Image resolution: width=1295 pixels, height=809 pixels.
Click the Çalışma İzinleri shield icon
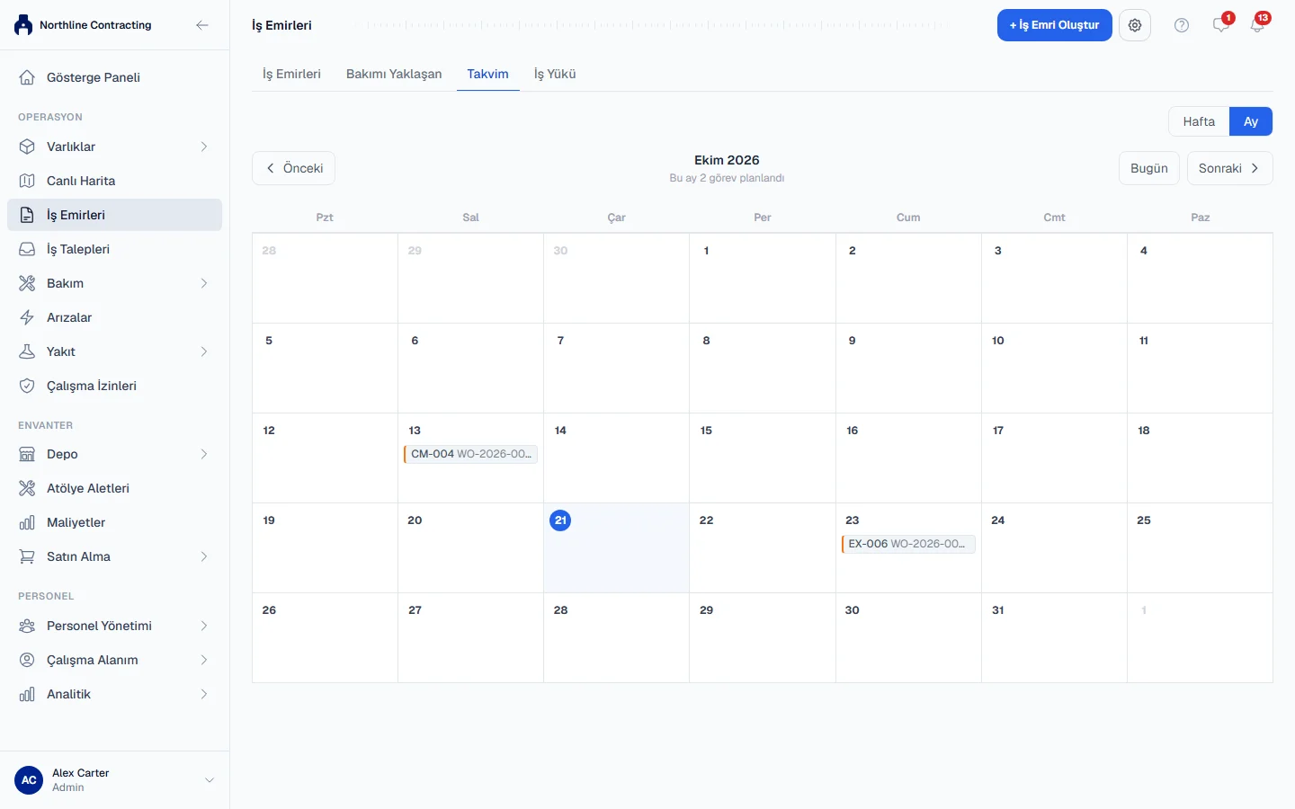(27, 386)
